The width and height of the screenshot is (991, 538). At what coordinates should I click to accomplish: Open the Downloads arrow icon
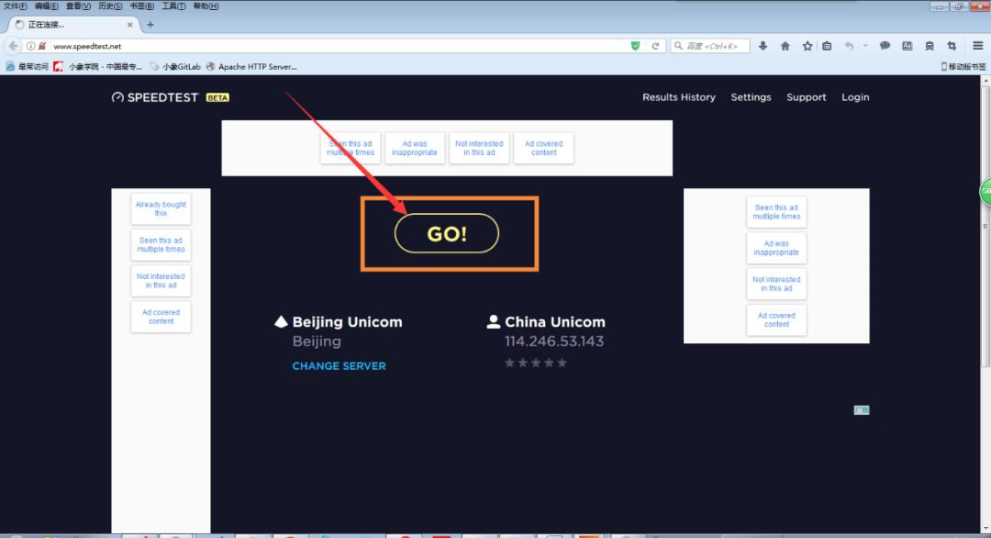763,46
